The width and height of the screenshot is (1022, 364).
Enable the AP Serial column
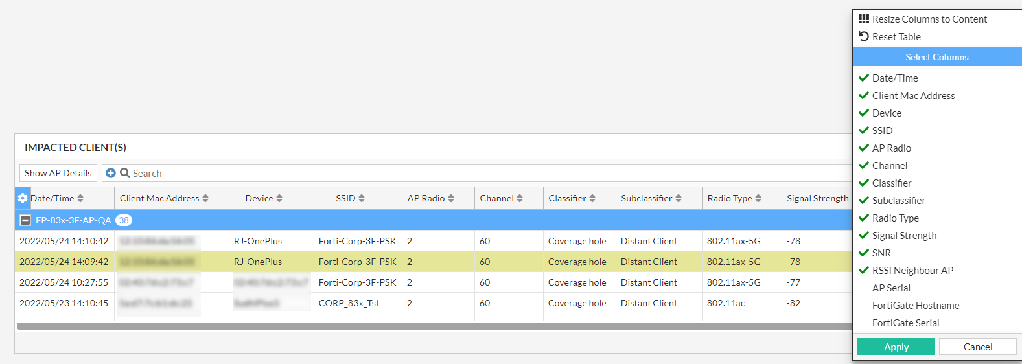point(891,288)
